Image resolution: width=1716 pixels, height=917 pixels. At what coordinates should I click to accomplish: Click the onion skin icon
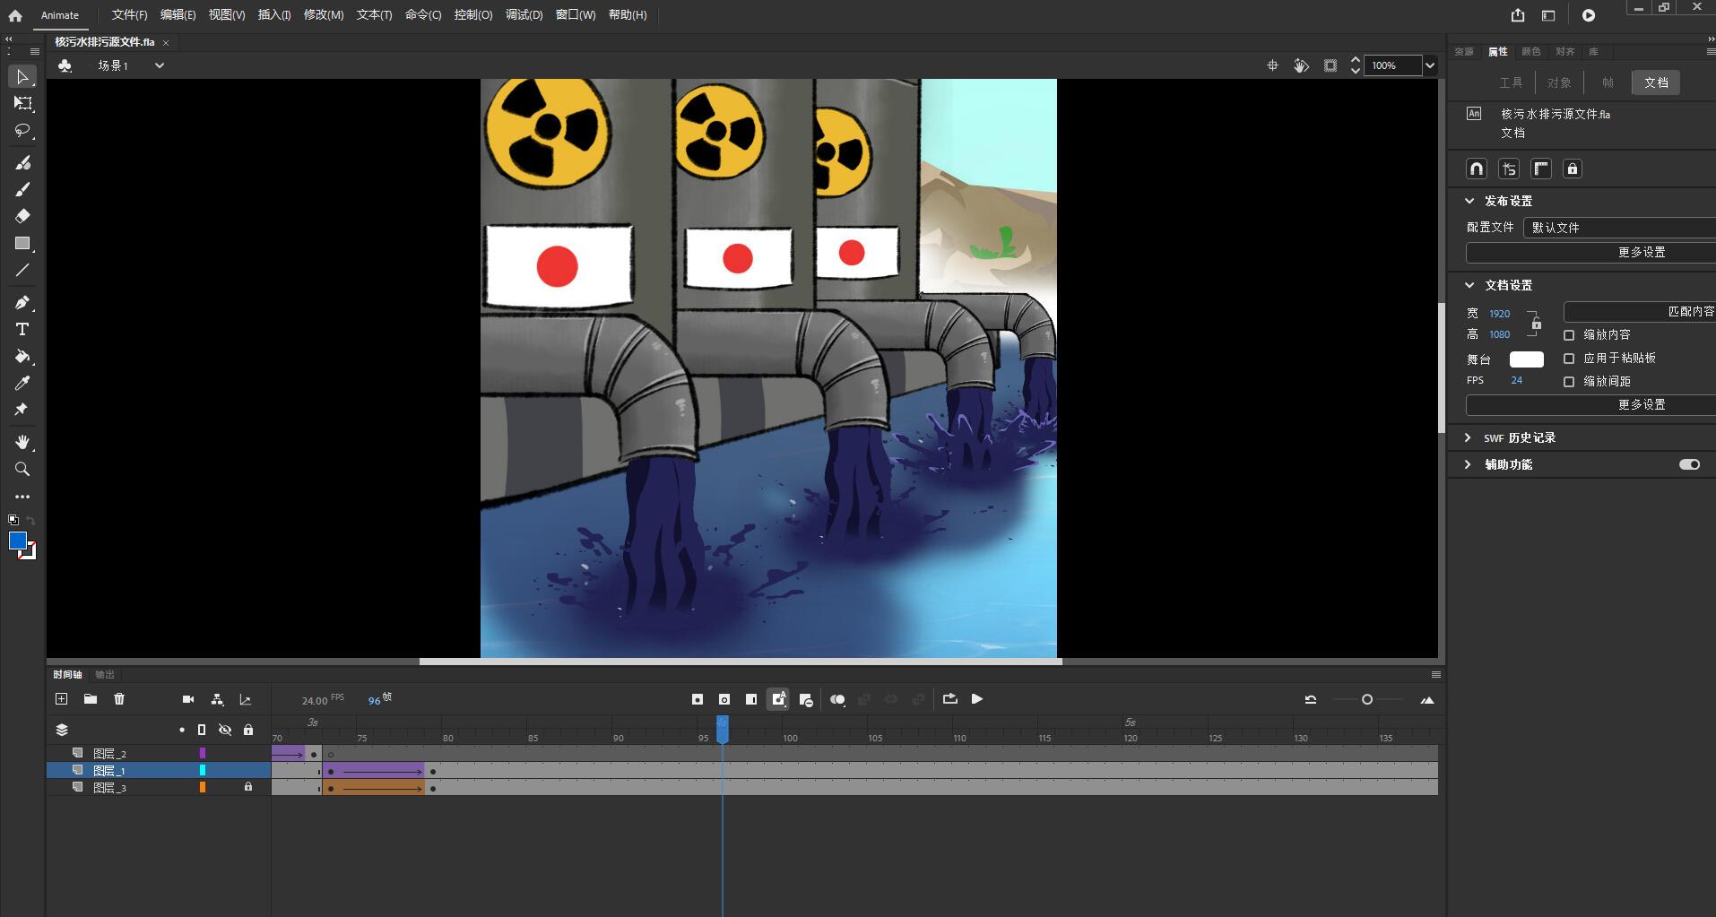[x=837, y=699]
